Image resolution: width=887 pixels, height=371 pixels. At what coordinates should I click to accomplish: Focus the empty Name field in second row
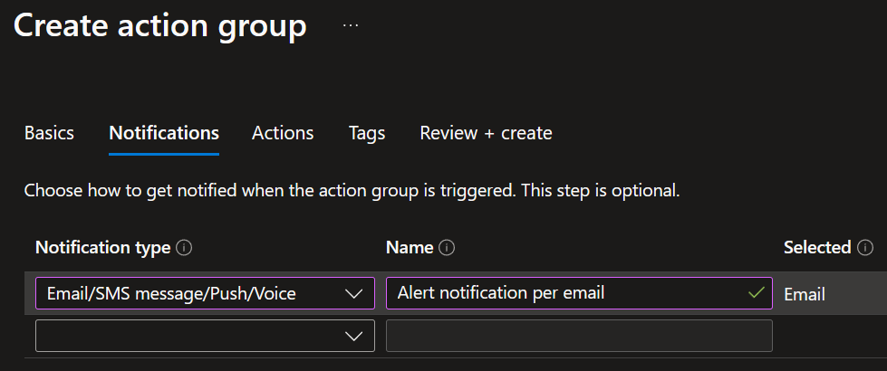[x=579, y=336]
